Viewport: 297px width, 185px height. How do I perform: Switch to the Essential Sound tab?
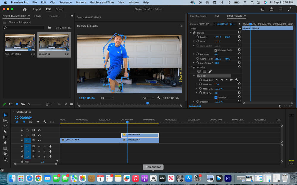tap(198, 16)
